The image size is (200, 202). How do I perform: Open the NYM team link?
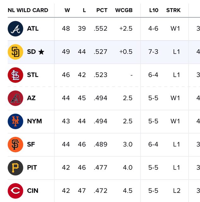[34, 121]
